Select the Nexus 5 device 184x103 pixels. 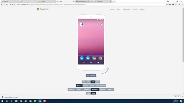pyautogui.click(x=79, y=86)
